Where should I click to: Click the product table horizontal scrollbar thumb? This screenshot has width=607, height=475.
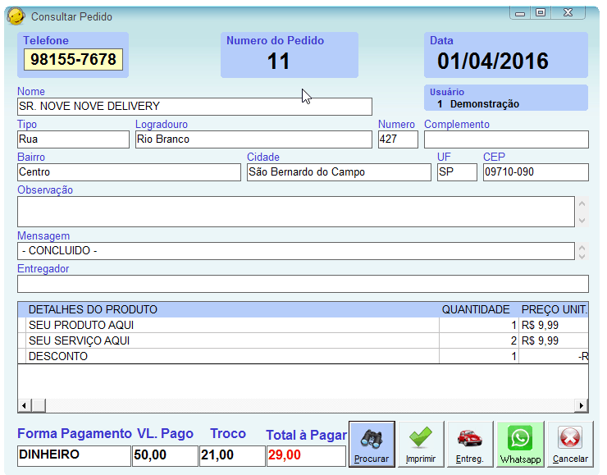point(39,406)
